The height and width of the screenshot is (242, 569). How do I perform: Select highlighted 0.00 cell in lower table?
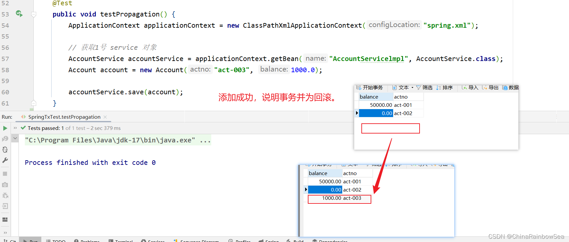[x=325, y=190]
